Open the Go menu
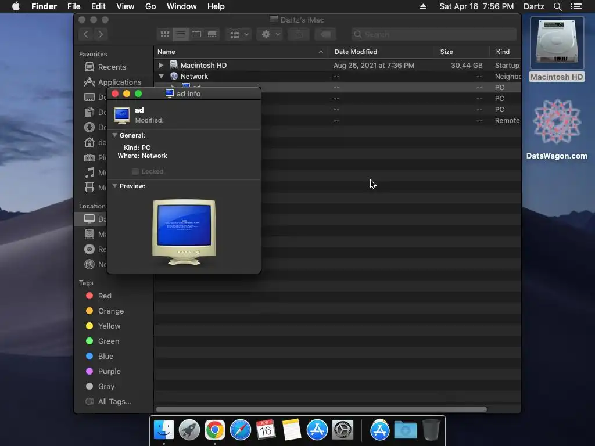 (x=150, y=6)
